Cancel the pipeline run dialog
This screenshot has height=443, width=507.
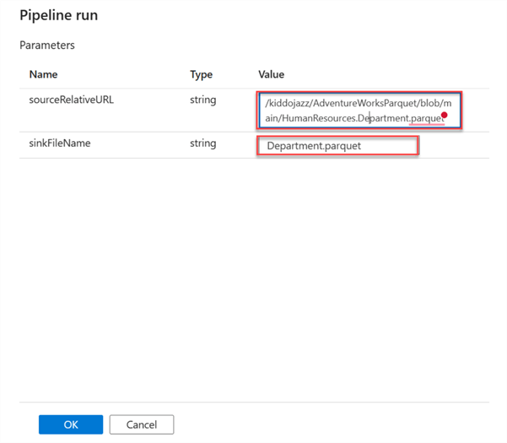pyautogui.click(x=141, y=424)
